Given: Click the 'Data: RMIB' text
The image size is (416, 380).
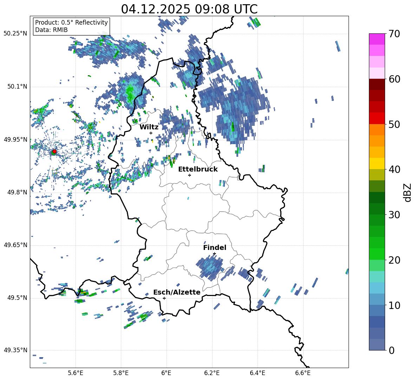Looking at the screenshot, I should [51, 30].
